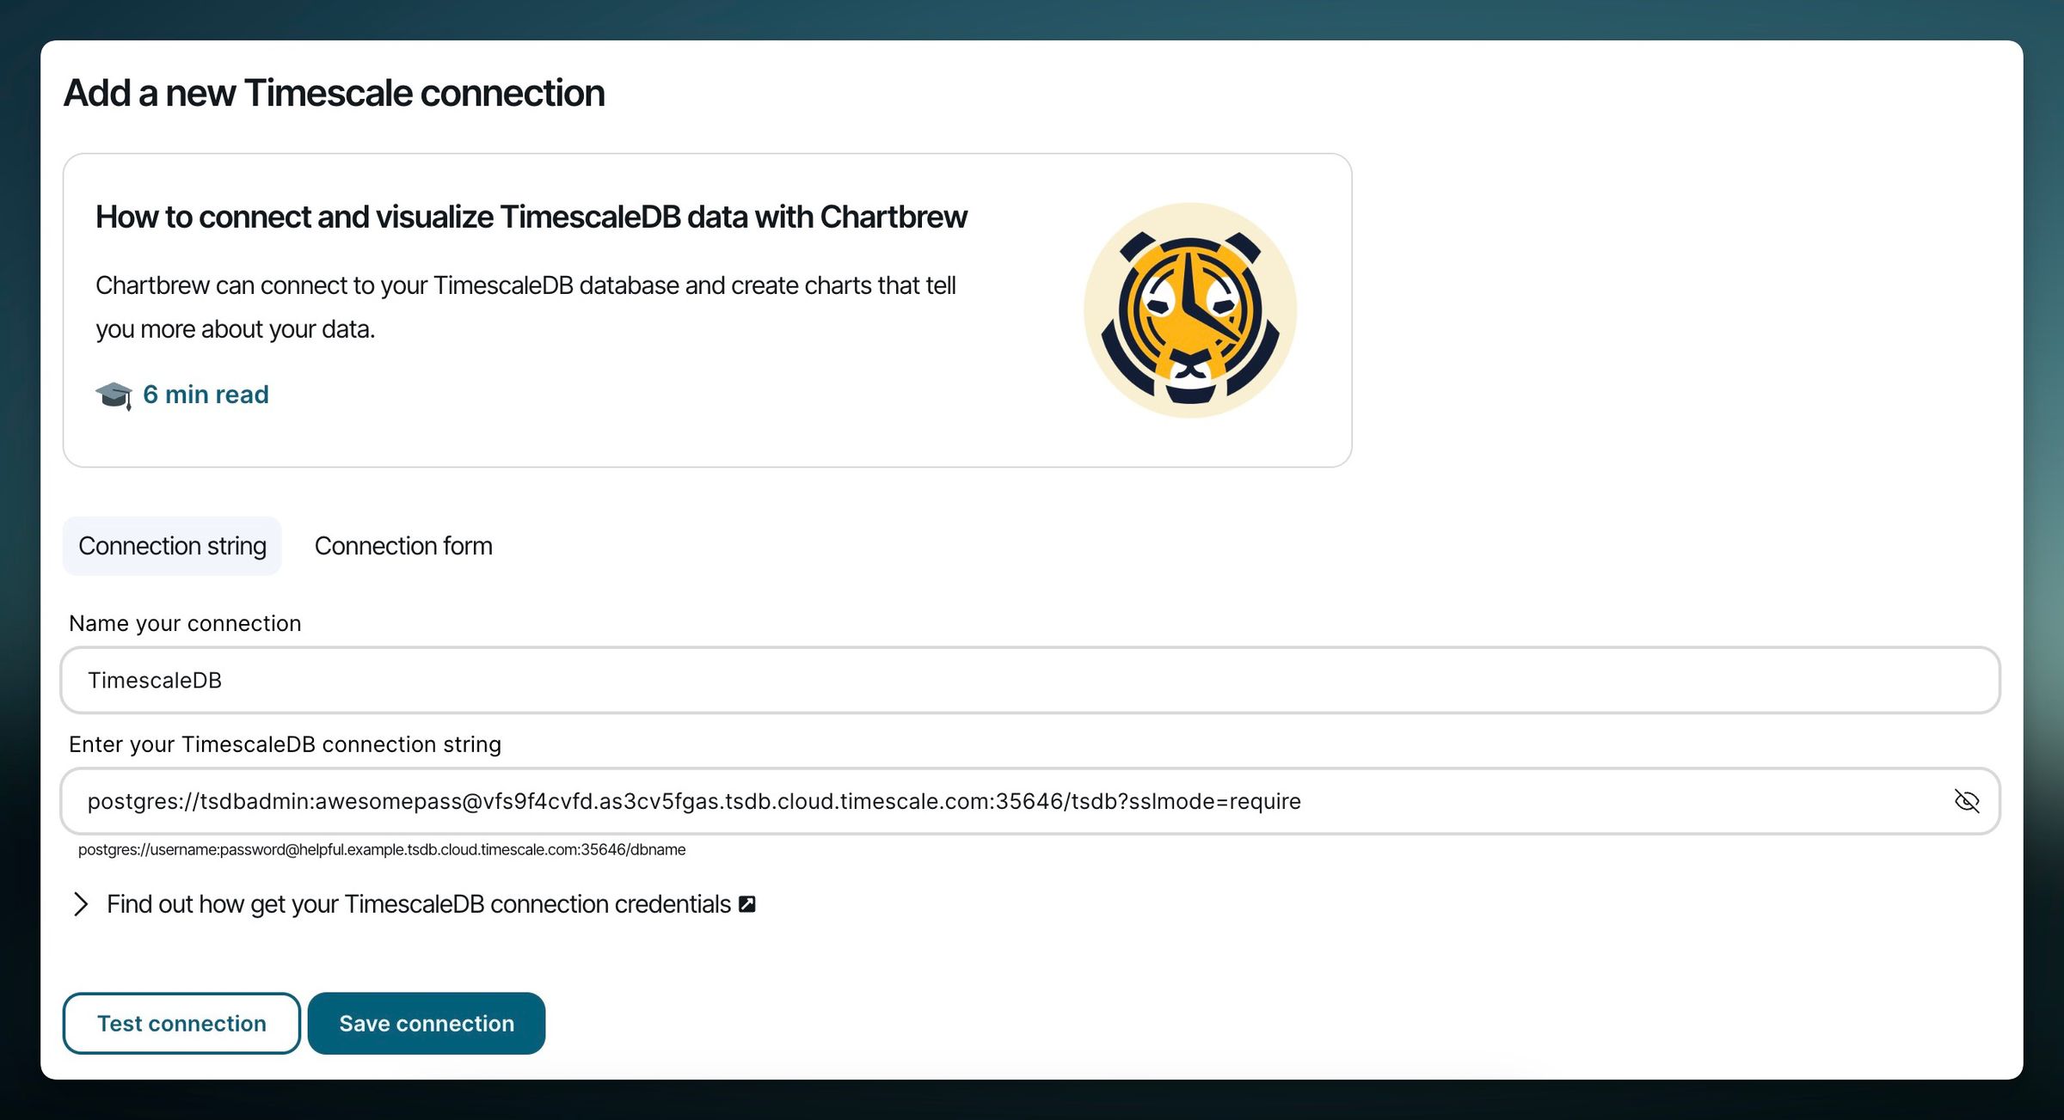Open the 6 min read article link

tap(206, 395)
